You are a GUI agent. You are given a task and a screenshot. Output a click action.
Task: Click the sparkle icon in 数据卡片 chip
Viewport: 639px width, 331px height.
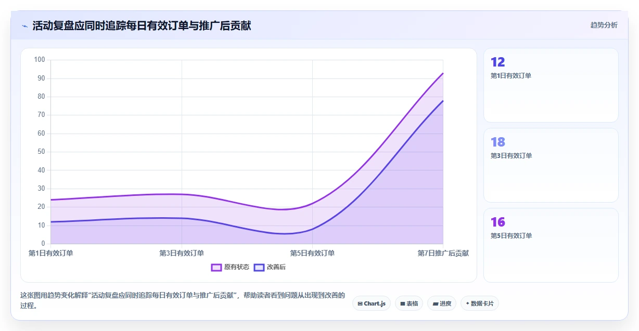(467, 303)
